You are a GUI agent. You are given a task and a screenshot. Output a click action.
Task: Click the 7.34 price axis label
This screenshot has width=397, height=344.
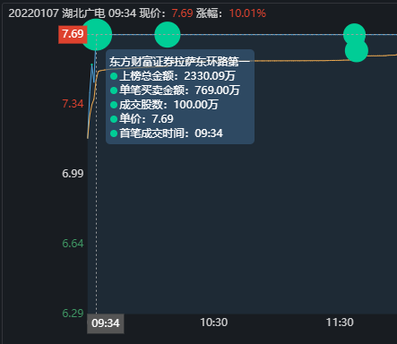point(73,104)
